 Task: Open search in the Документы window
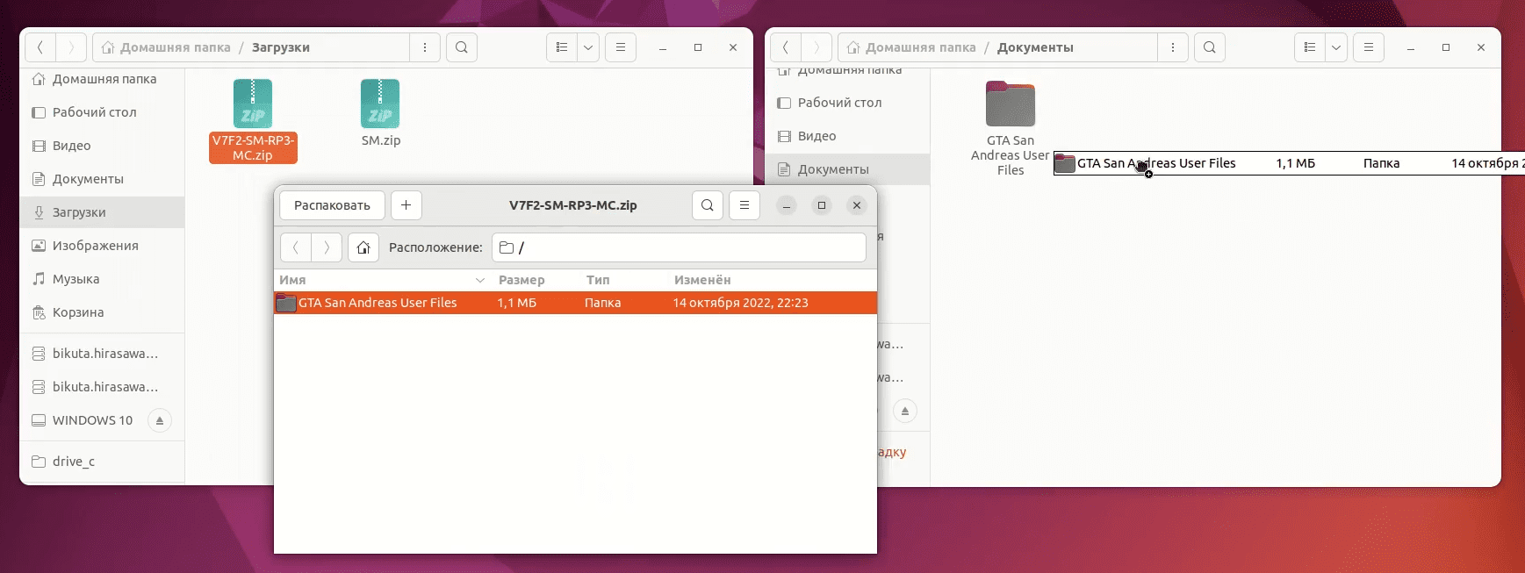click(1210, 47)
